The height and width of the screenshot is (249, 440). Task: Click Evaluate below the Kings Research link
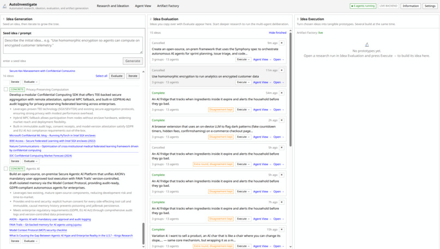(x=31, y=241)
